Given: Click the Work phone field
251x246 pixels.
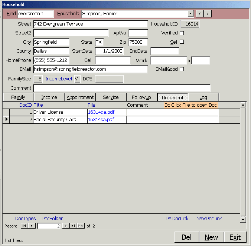Looking at the screenshot, I should (169, 60).
